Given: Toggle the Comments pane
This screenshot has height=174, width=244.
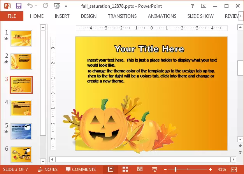Looking at the screenshot, I should pos(81,169).
